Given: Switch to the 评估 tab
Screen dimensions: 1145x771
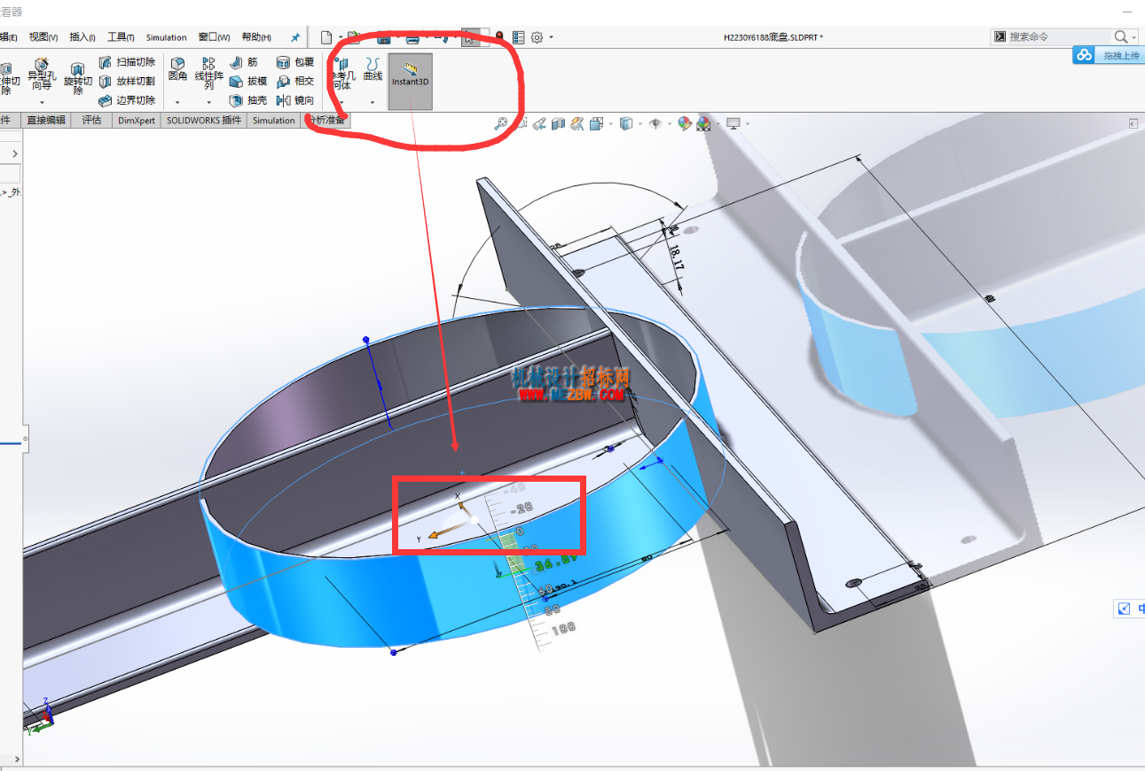Looking at the screenshot, I should pos(92,120).
